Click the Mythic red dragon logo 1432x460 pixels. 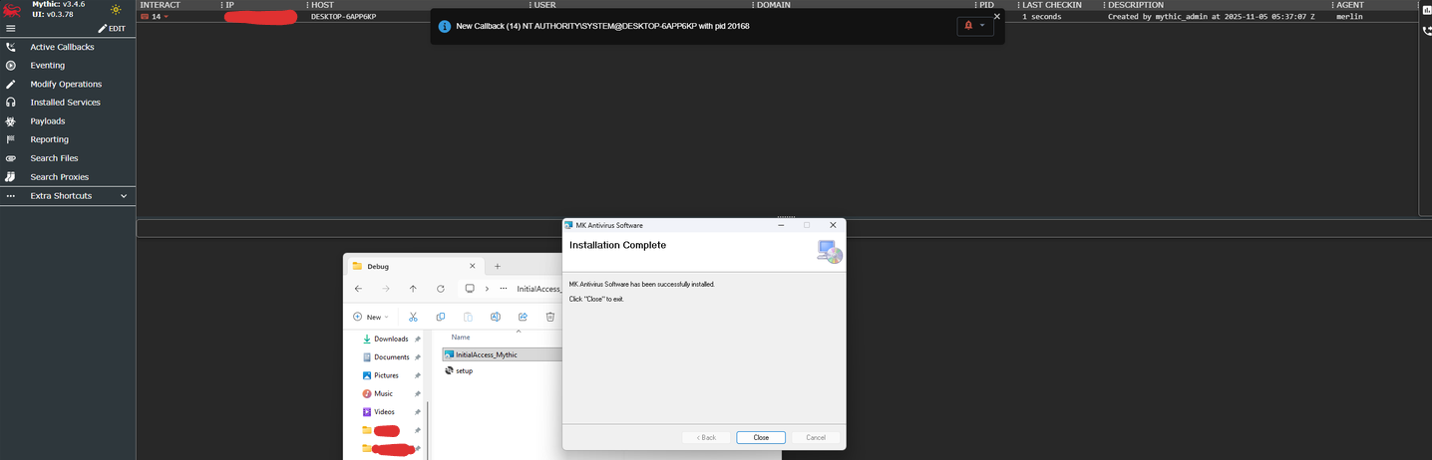[x=13, y=10]
